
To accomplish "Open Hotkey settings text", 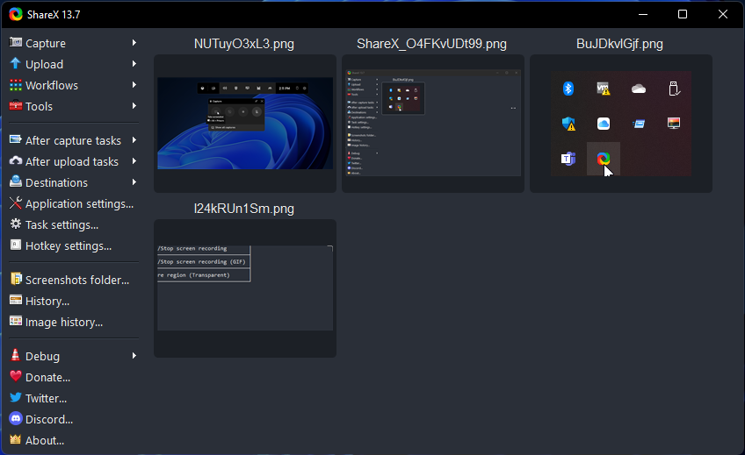I will point(69,246).
